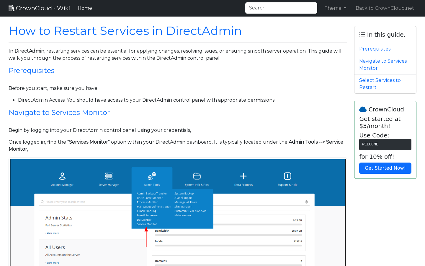Image resolution: width=425 pixels, height=266 pixels.
Task: Click the list icon beside In this guide
Action: click(362, 34)
